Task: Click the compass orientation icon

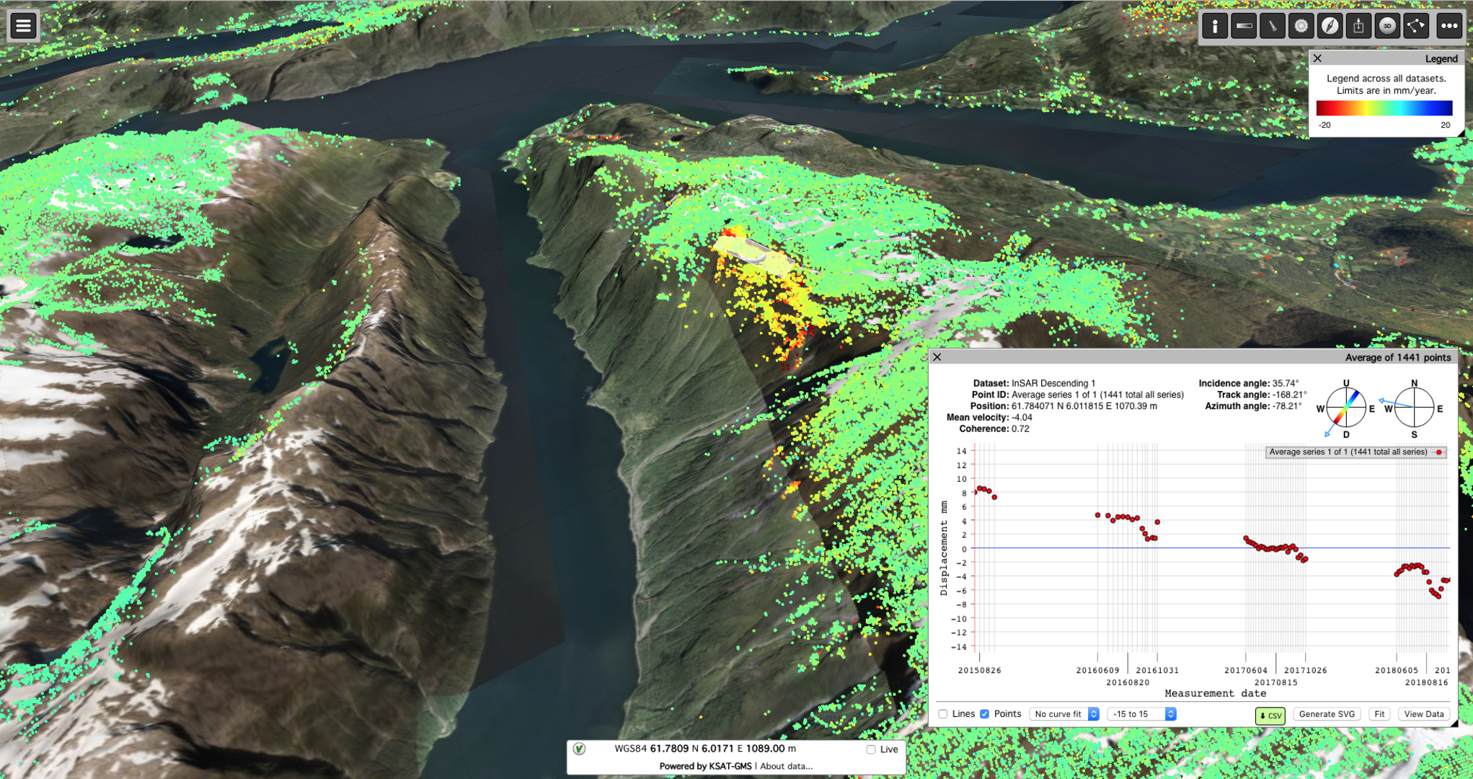Action: coord(1330,27)
